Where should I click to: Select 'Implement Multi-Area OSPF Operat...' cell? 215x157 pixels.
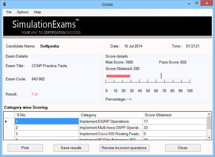111,128
